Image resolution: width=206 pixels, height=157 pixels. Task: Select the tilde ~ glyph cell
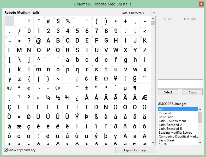pos(58,79)
